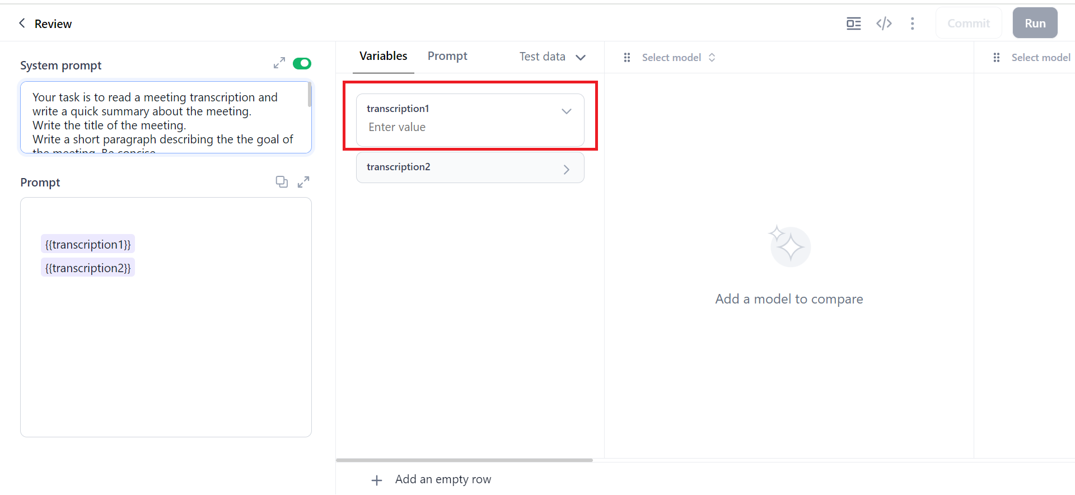Open the layout view icon in header
The height and width of the screenshot is (495, 1075).
853,24
